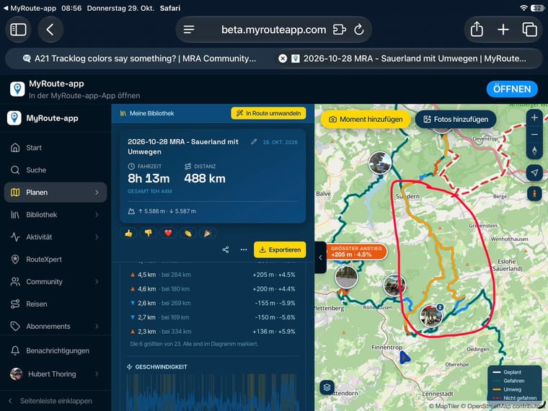
Task: Click In Route umwandeln button
Action: pos(268,113)
